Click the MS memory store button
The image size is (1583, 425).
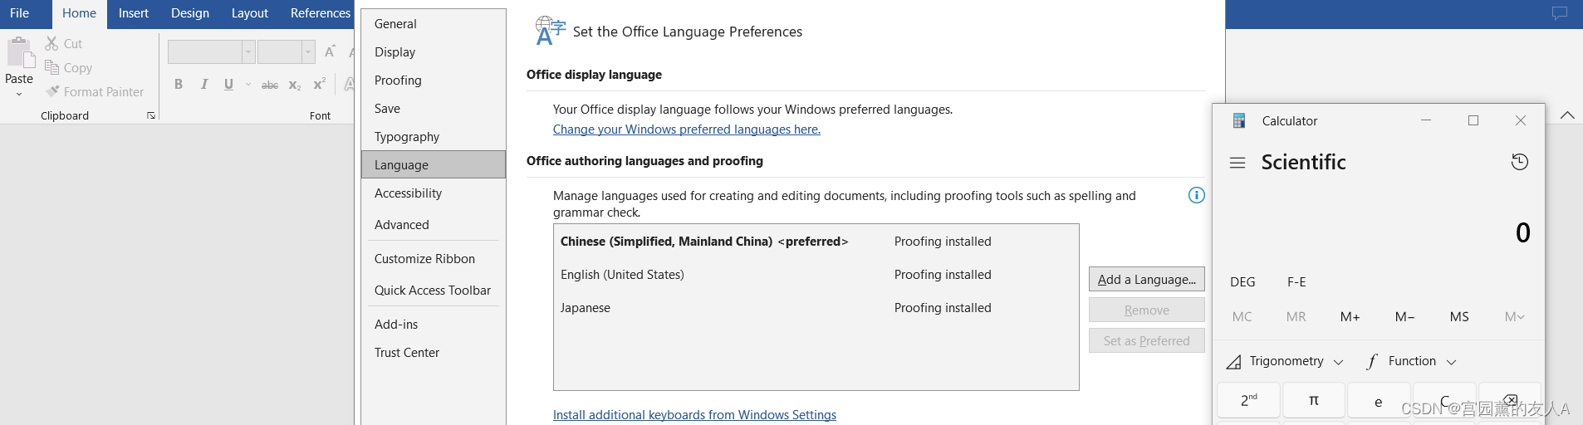[x=1459, y=316]
